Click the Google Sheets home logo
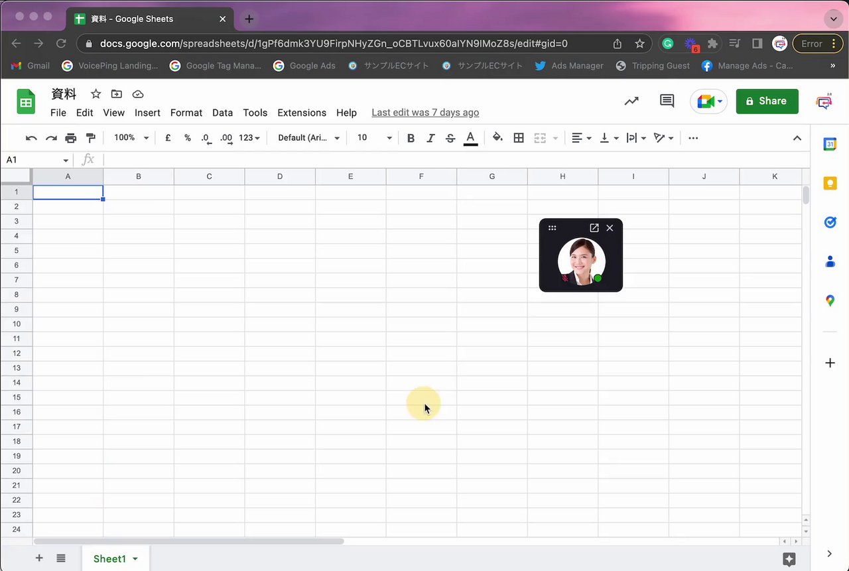 coord(26,102)
